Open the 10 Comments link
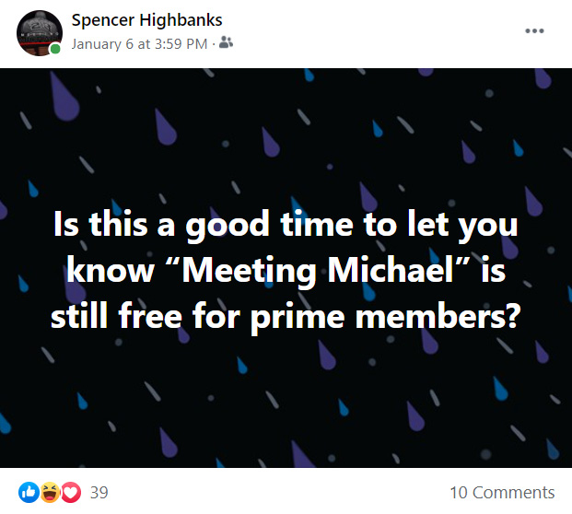 coord(502,493)
